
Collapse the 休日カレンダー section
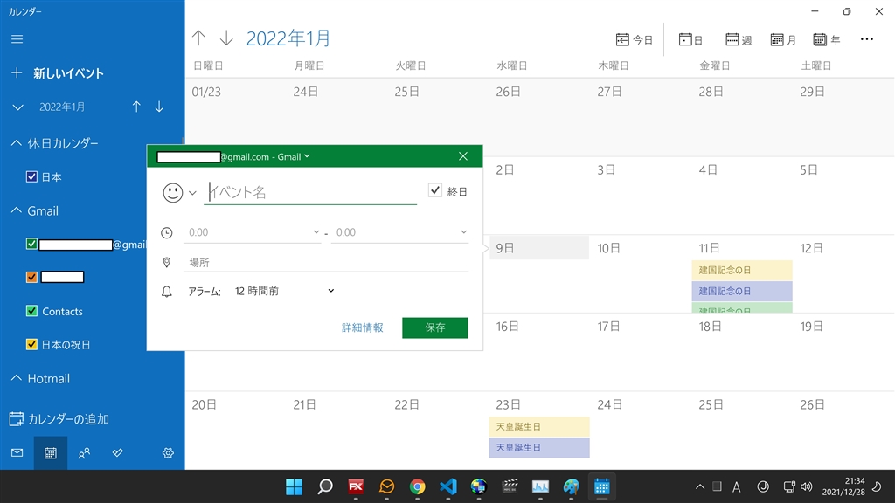[16, 143]
